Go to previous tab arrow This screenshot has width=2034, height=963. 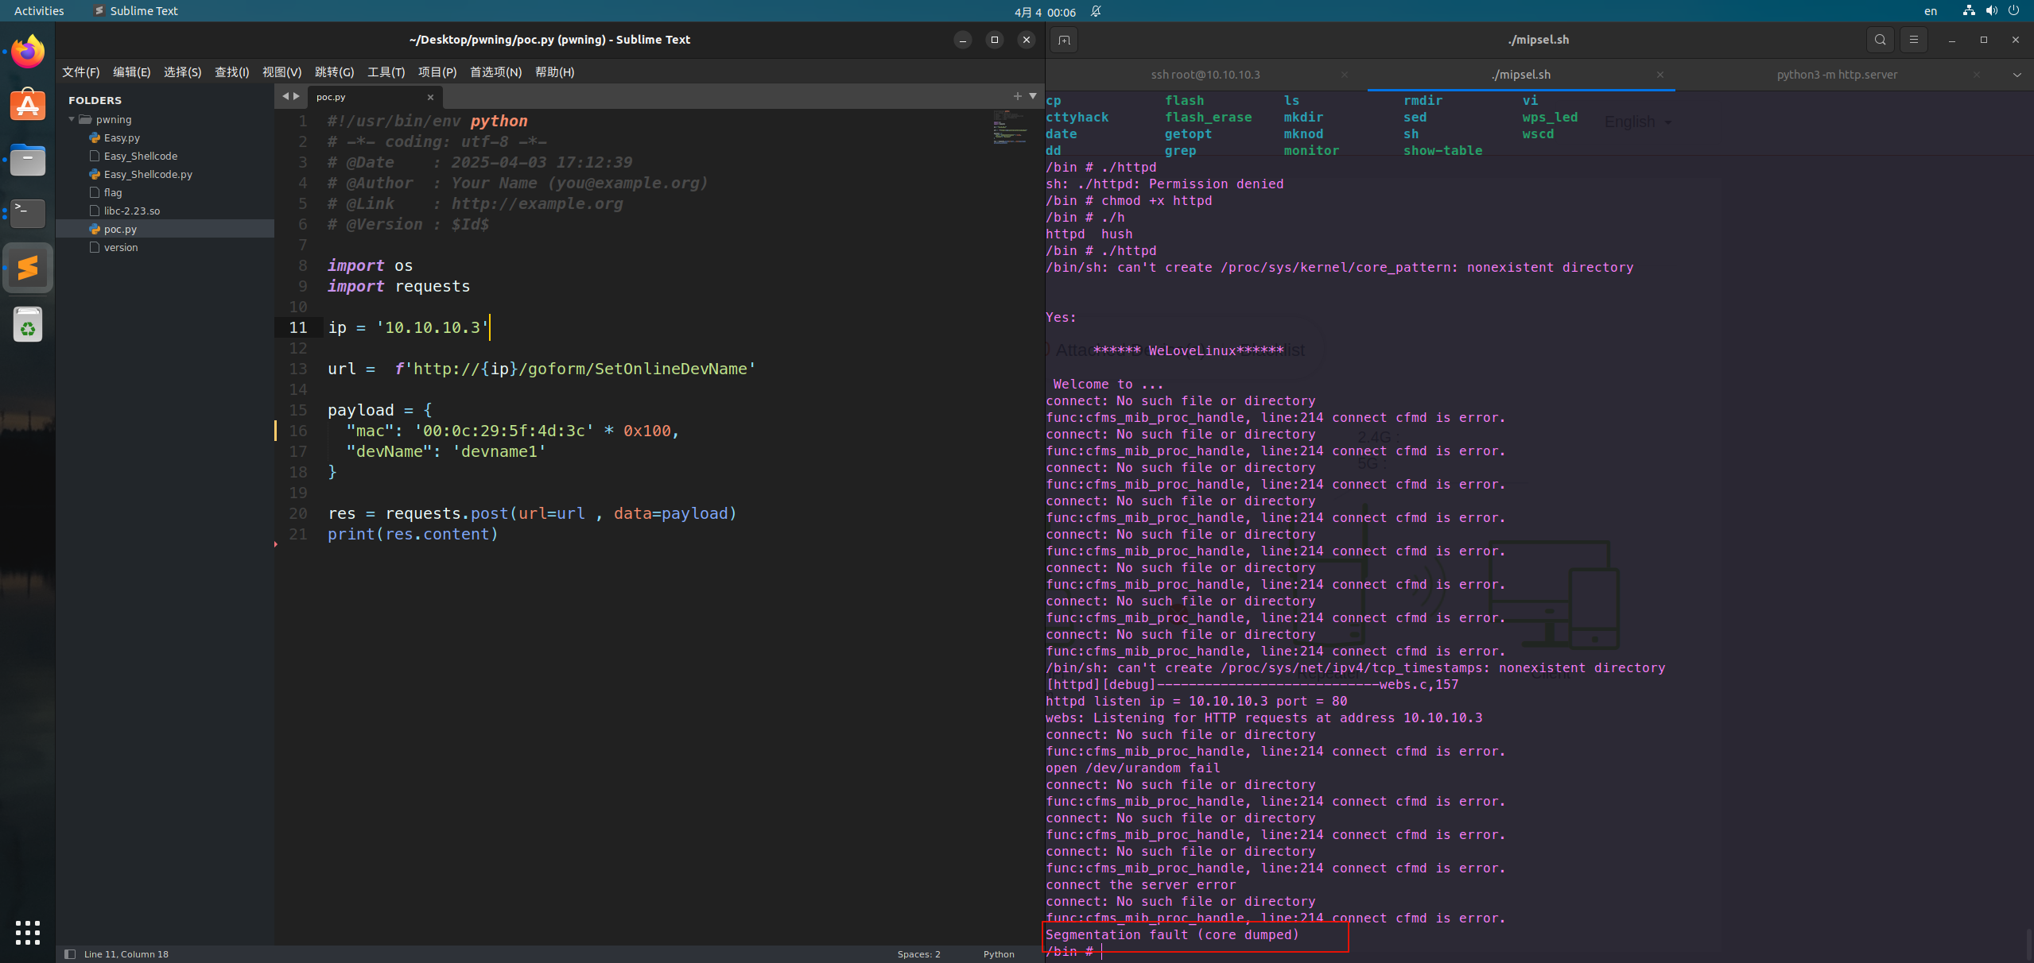point(285,96)
